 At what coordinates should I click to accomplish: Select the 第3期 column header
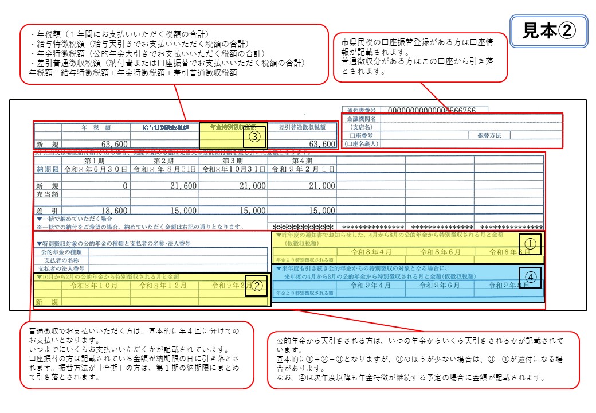(233, 161)
